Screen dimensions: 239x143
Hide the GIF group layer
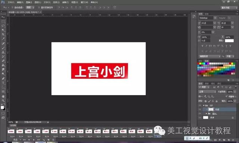200,105
